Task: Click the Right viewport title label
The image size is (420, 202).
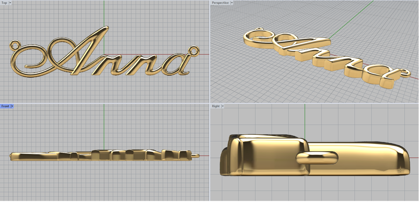Action: tap(216, 106)
